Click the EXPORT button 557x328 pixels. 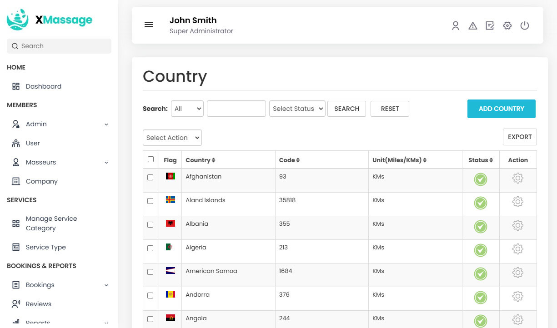point(519,137)
